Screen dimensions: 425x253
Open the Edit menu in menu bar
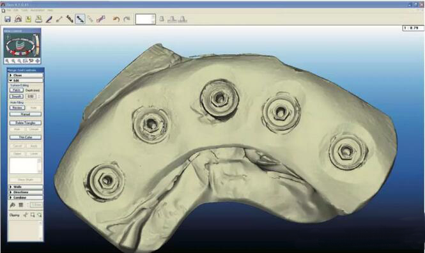tap(16, 10)
